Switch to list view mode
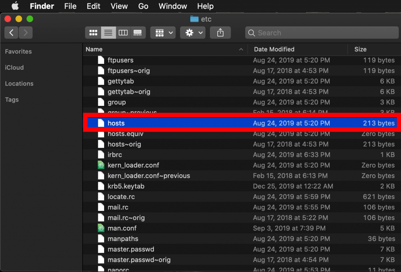401x272 pixels. [x=108, y=33]
